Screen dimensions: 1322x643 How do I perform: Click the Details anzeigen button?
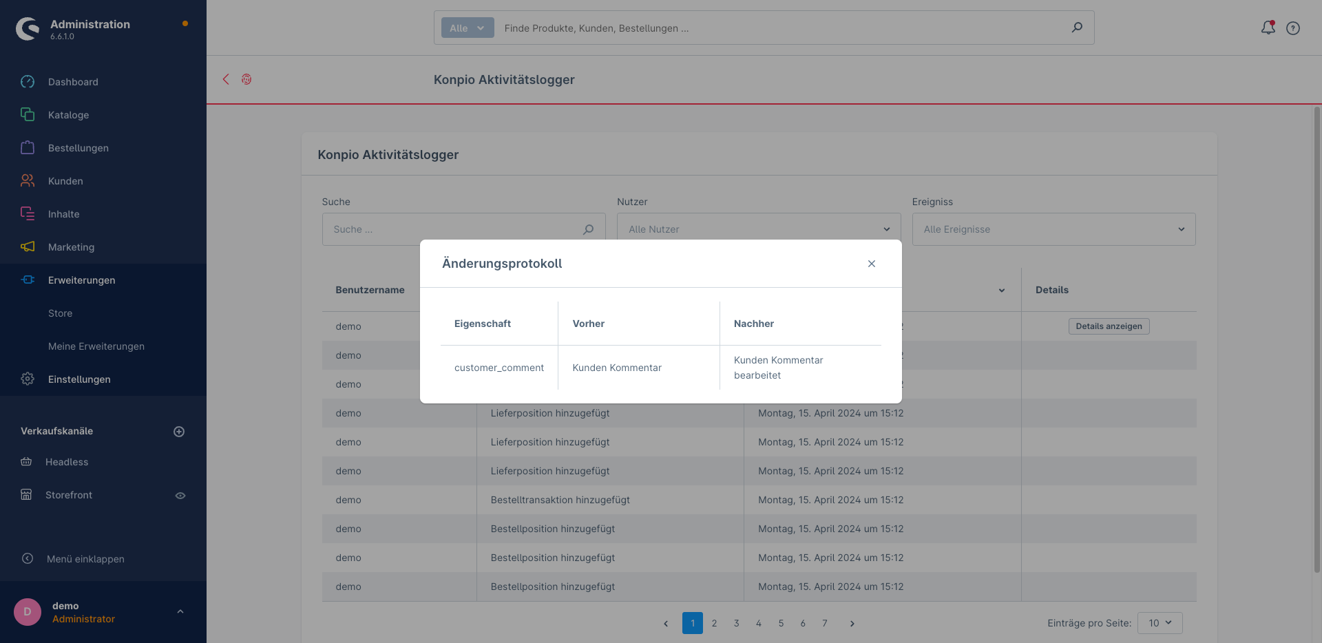coord(1109,326)
